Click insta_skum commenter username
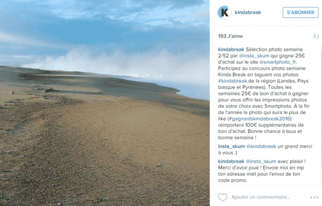Image resolution: width=322 pixels, height=206 pixels. tap(232, 146)
